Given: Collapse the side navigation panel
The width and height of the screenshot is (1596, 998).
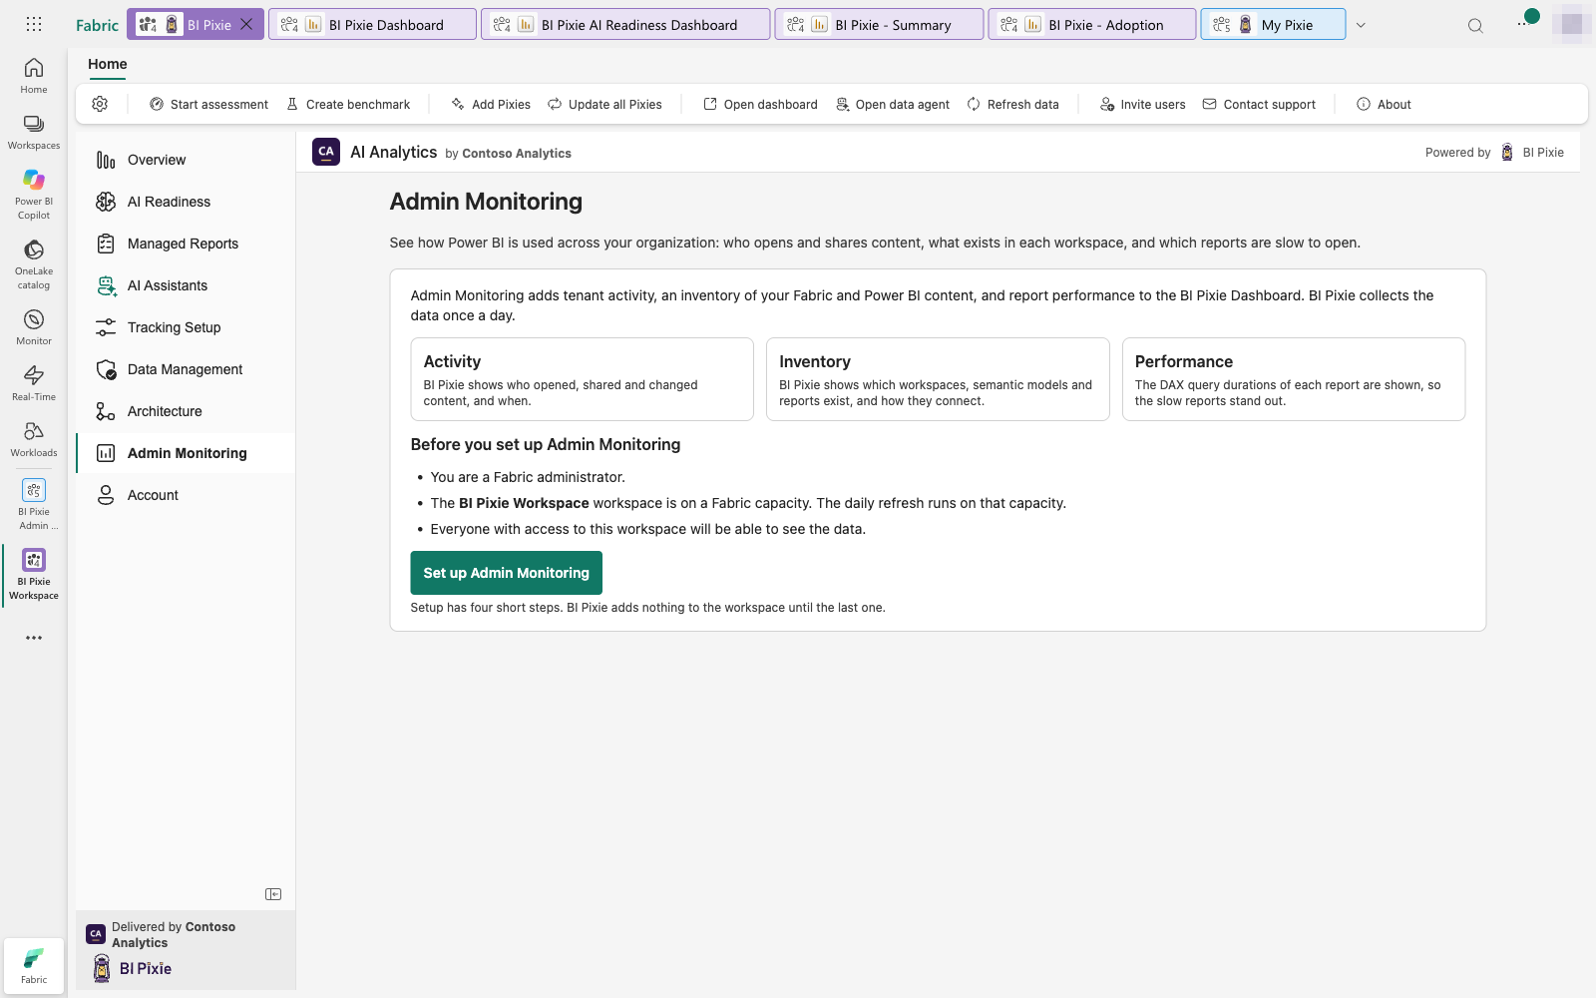Looking at the screenshot, I should (273, 894).
